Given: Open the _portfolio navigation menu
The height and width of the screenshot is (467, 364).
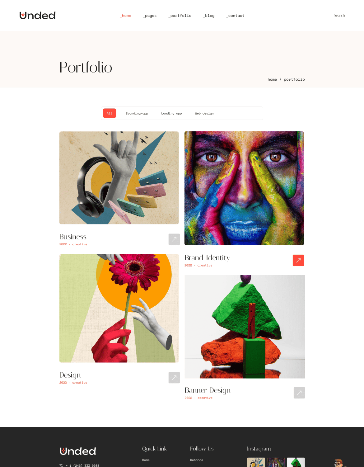Looking at the screenshot, I should 180,16.
